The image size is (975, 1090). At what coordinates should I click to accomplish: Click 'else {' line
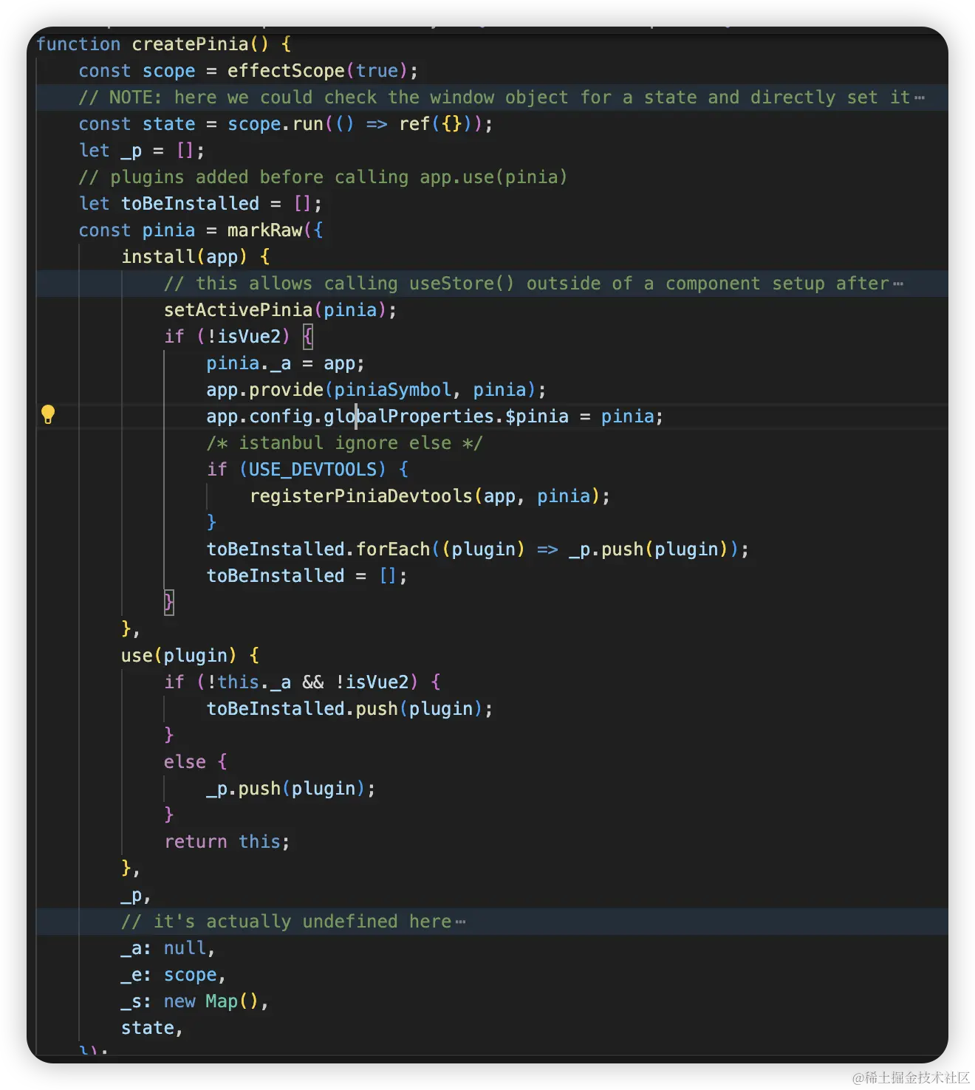click(x=195, y=762)
